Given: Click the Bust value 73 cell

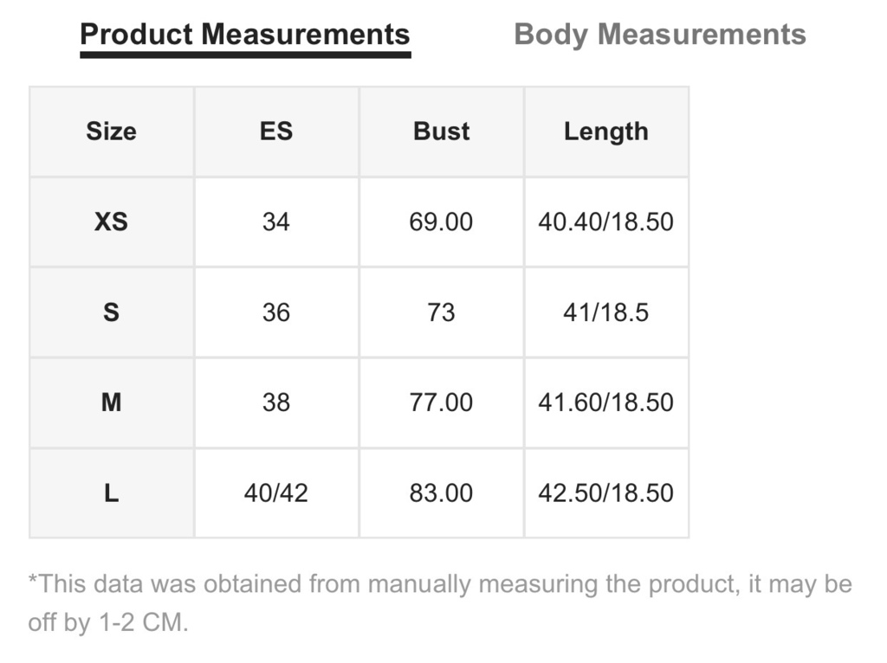Looking at the screenshot, I should 441,312.
